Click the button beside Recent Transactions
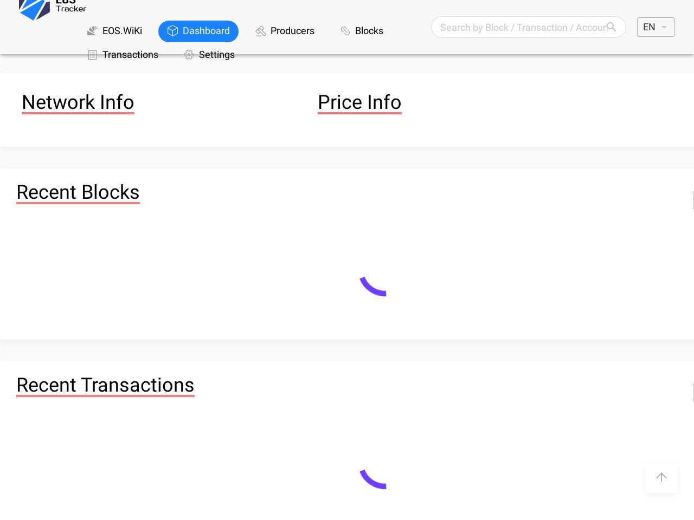The height and width of the screenshot is (520, 694). click(x=692, y=393)
